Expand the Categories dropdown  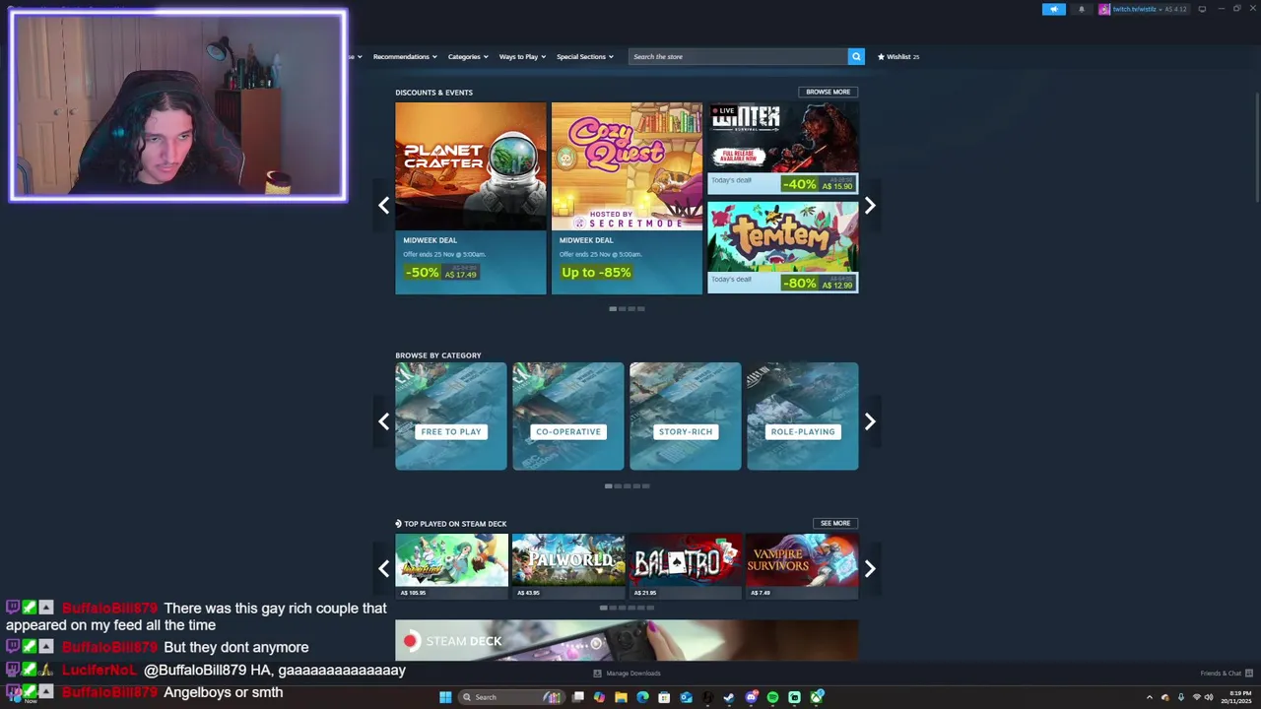(x=468, y=56)
